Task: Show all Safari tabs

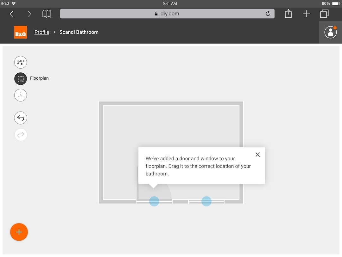Action: pos(324,14)
